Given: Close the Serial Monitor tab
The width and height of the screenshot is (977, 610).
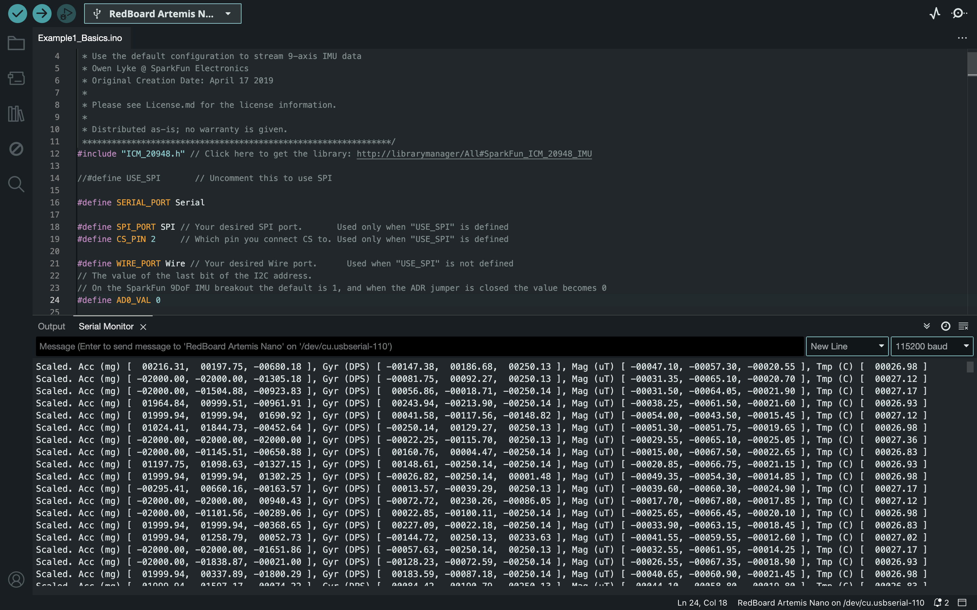Looking at the screenshot, I should pyautogui.click(x=143, y=327).
